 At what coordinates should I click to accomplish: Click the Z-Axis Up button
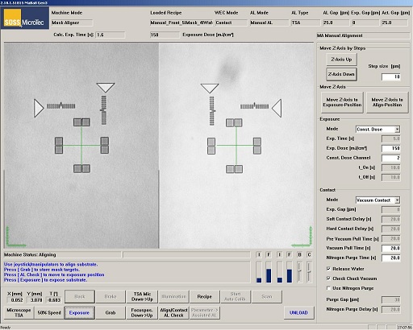pyautogui.click(x=341, y=60)
